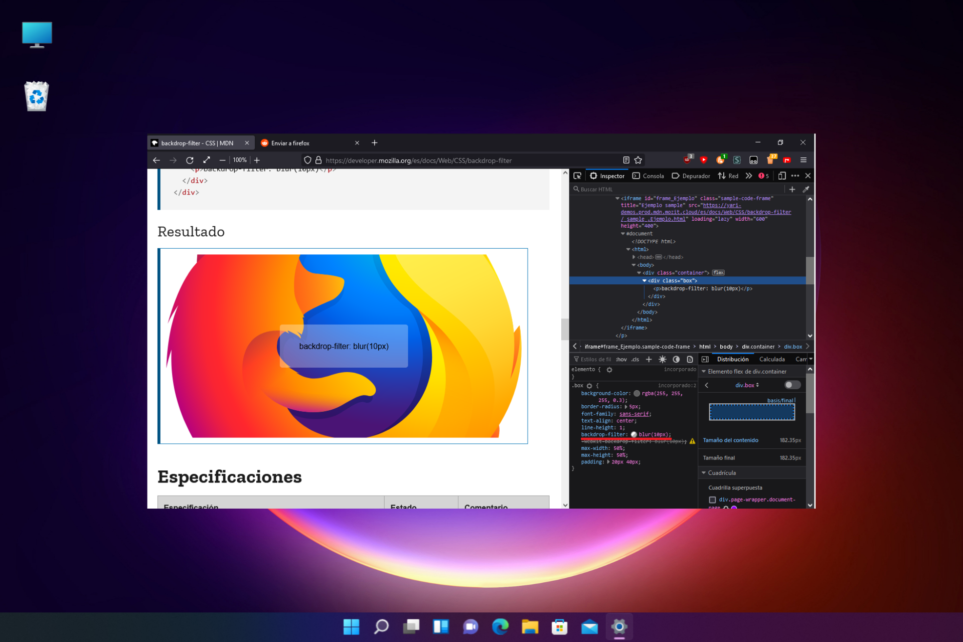Open DevTools three-dot options menu
Viewport: 963px width, 642px height.
pyautogui.click(x=795, y=176)
